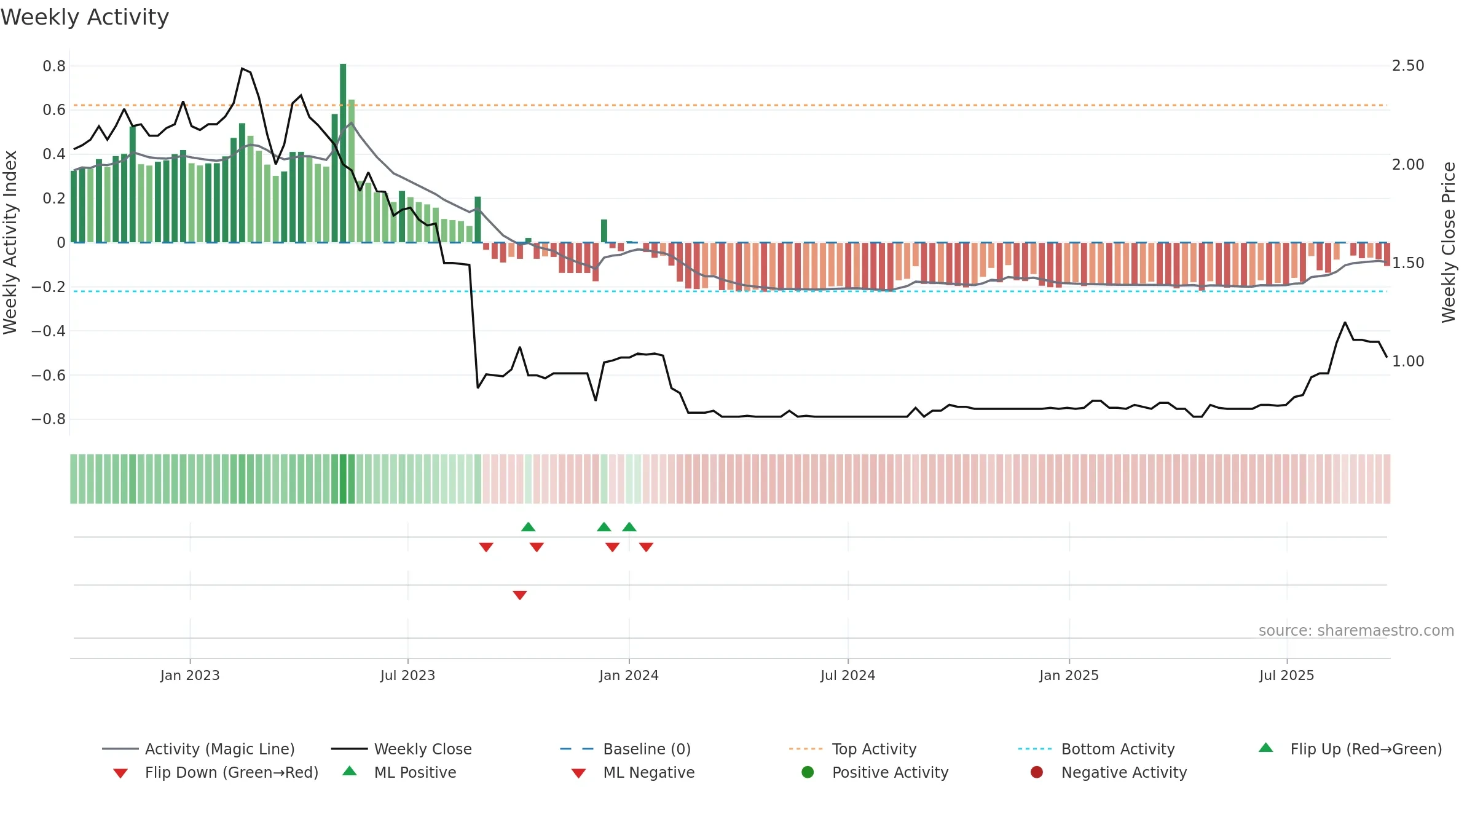Click the dark red Negative Activity legend dot
The image size is (1475, 830).
coord(1037,772)
